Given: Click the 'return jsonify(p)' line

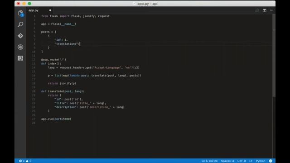Looking at the screenshot, I should [x=62, y=83].
